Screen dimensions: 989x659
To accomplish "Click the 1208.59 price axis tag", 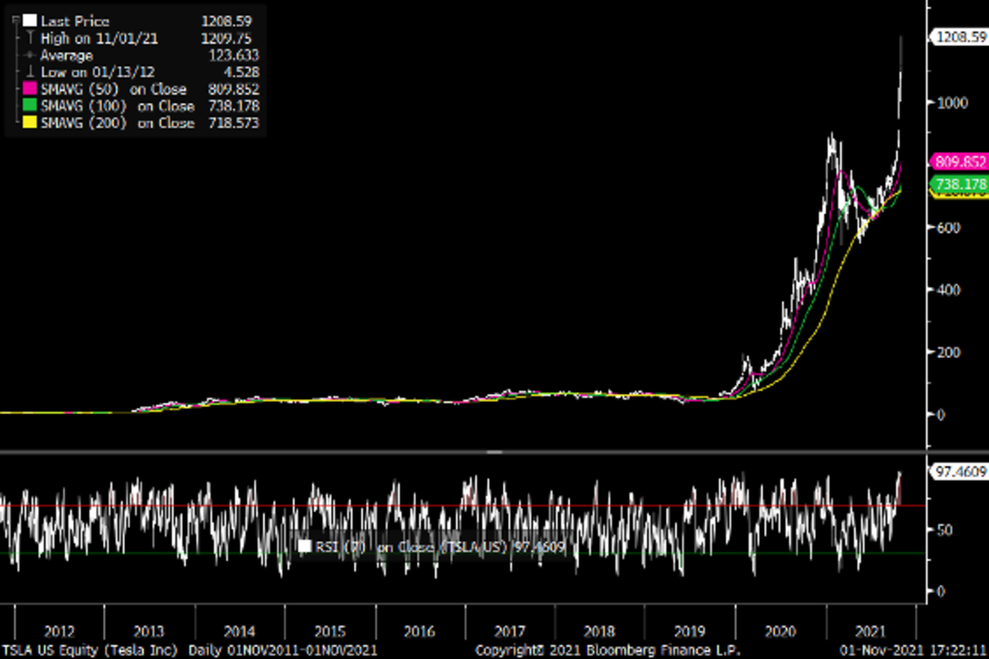I will click(x=958, y=37).
